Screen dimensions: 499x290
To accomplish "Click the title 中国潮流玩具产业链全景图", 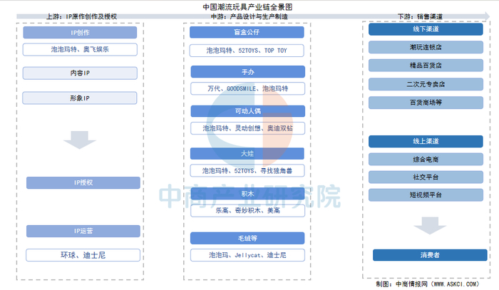I will [x=247, y=7].
